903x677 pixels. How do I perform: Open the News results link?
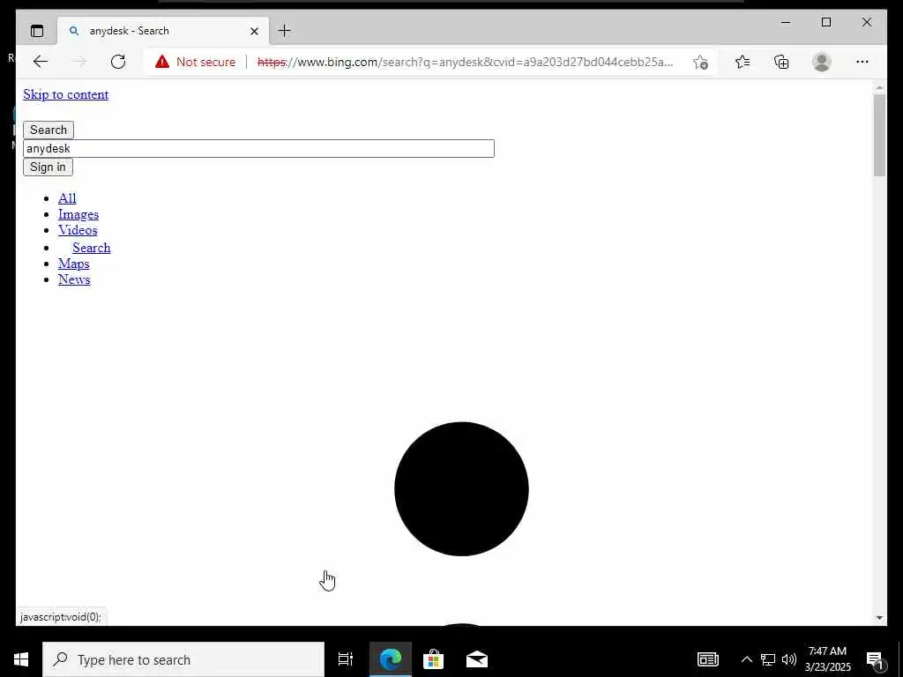pos(74,279)
